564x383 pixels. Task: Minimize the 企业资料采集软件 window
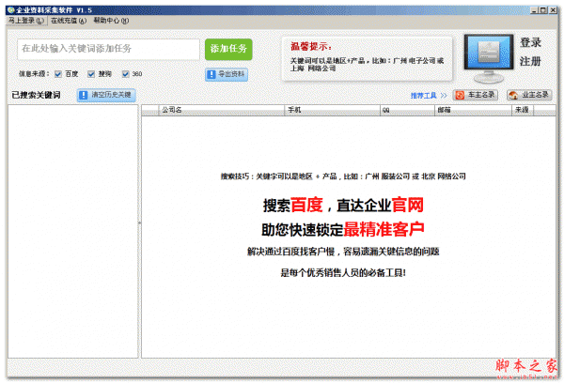pos(534,10)
